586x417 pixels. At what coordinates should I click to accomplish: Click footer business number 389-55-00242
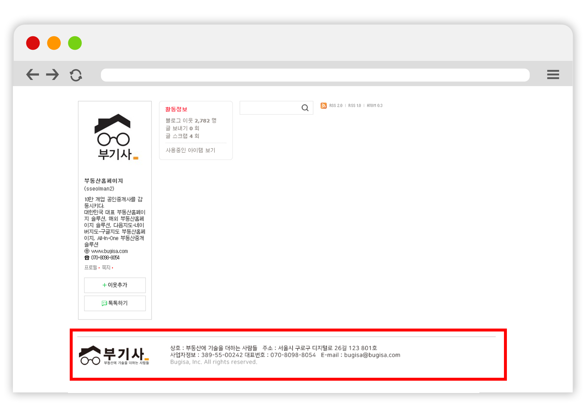coord(222,355)
